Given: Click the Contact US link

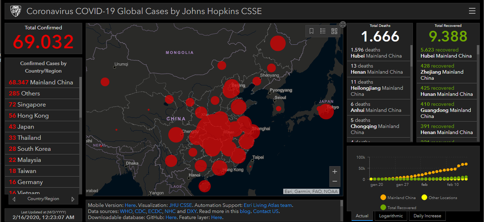Looking at the screenshot, I should 266,211.
